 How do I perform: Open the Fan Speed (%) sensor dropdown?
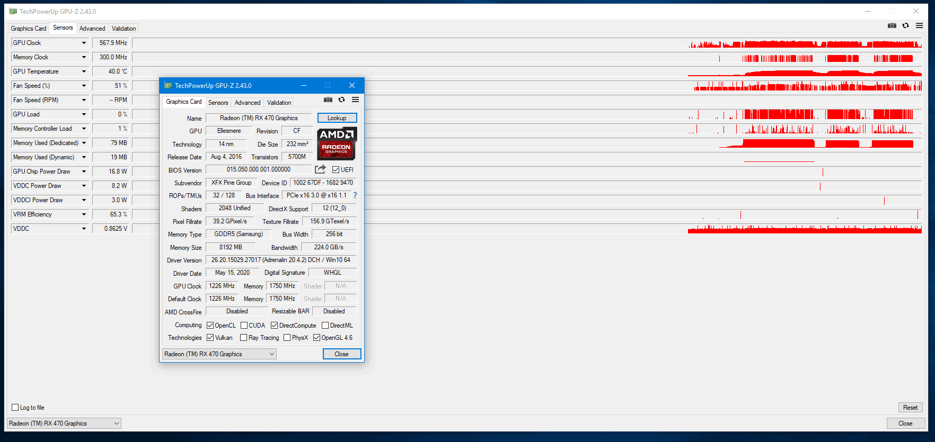[x=84, y=86]
